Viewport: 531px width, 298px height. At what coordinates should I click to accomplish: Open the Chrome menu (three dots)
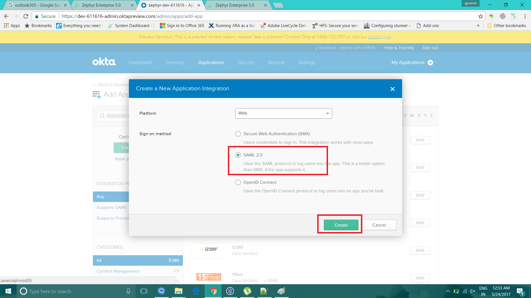tap(525, 16)
